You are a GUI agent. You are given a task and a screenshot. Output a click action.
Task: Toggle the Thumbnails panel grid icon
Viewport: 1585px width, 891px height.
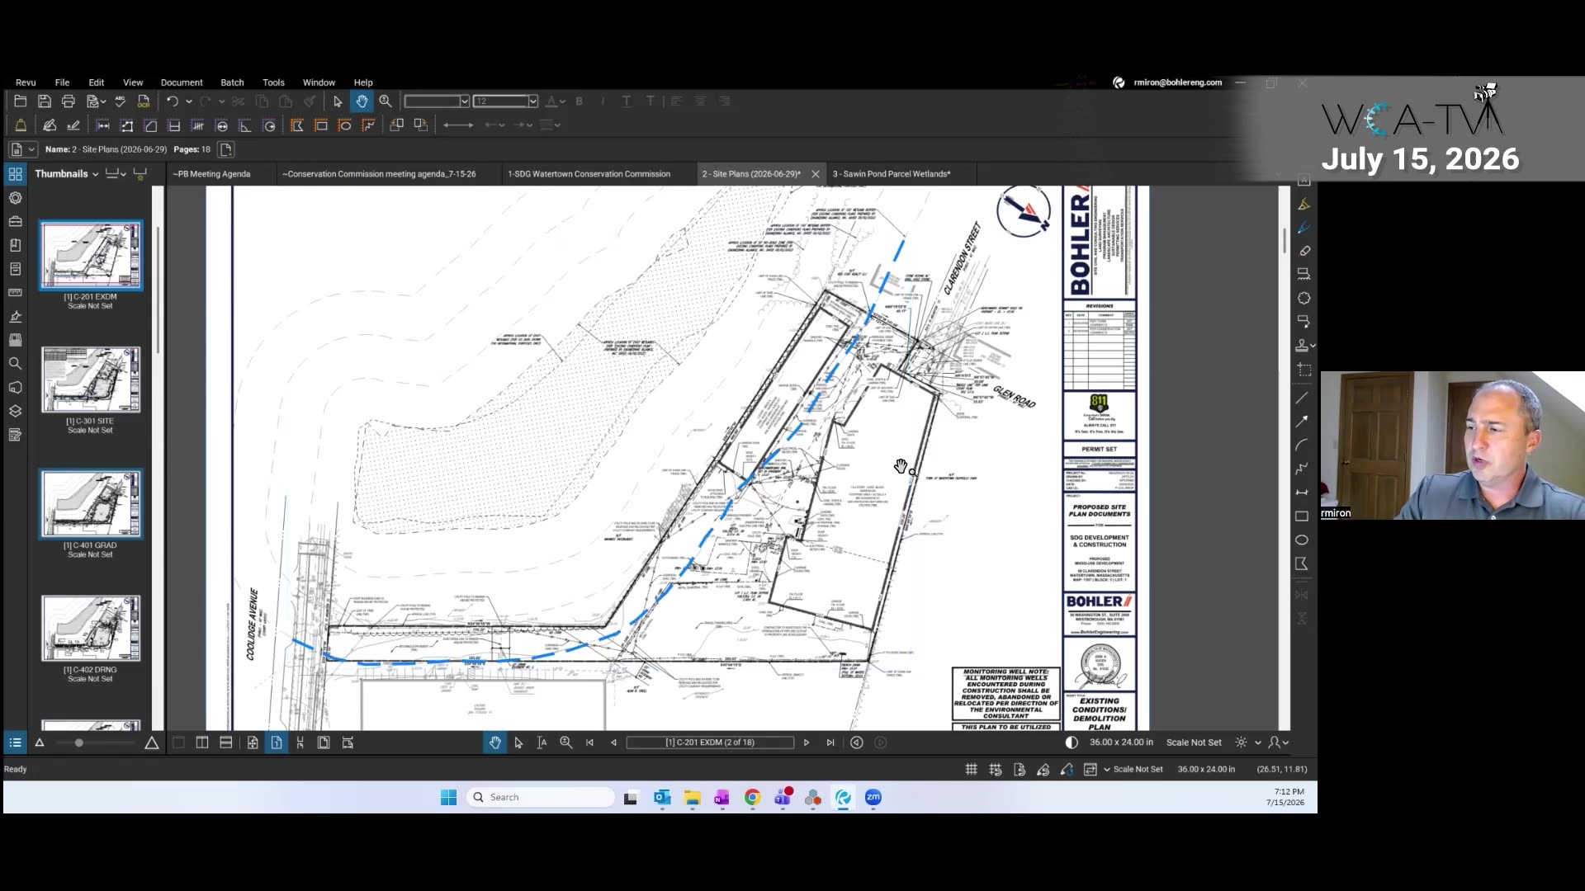(x=15, y=174)
